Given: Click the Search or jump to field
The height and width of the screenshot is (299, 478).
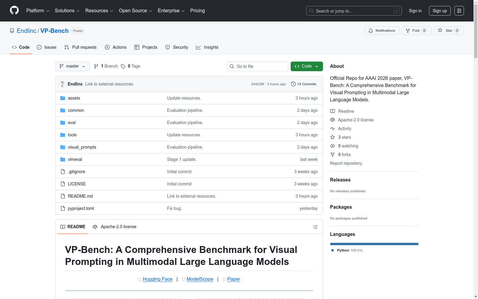Looking at the screenshot, I should (x=354, y=11).
